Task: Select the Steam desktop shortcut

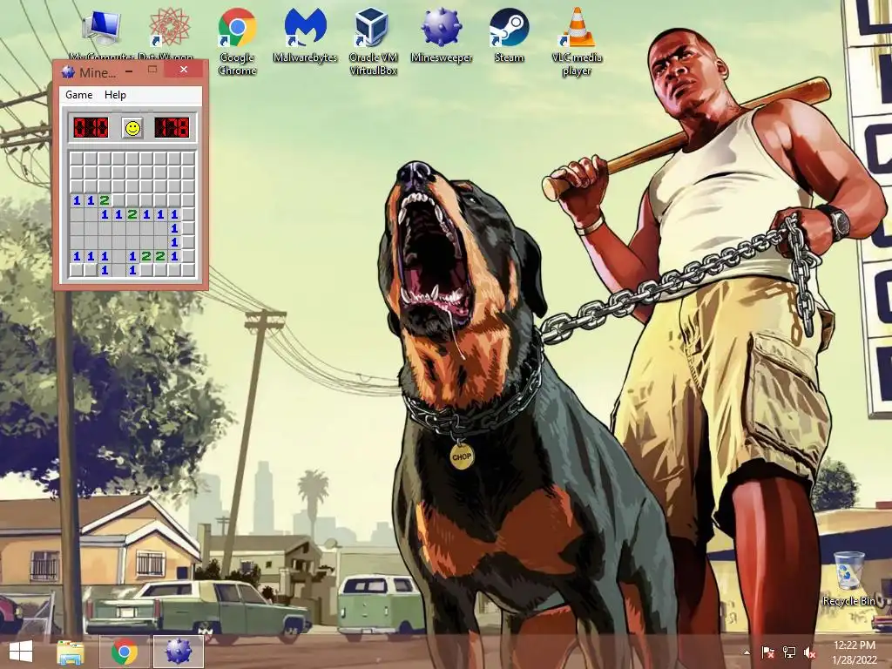Action: point(509,35)
